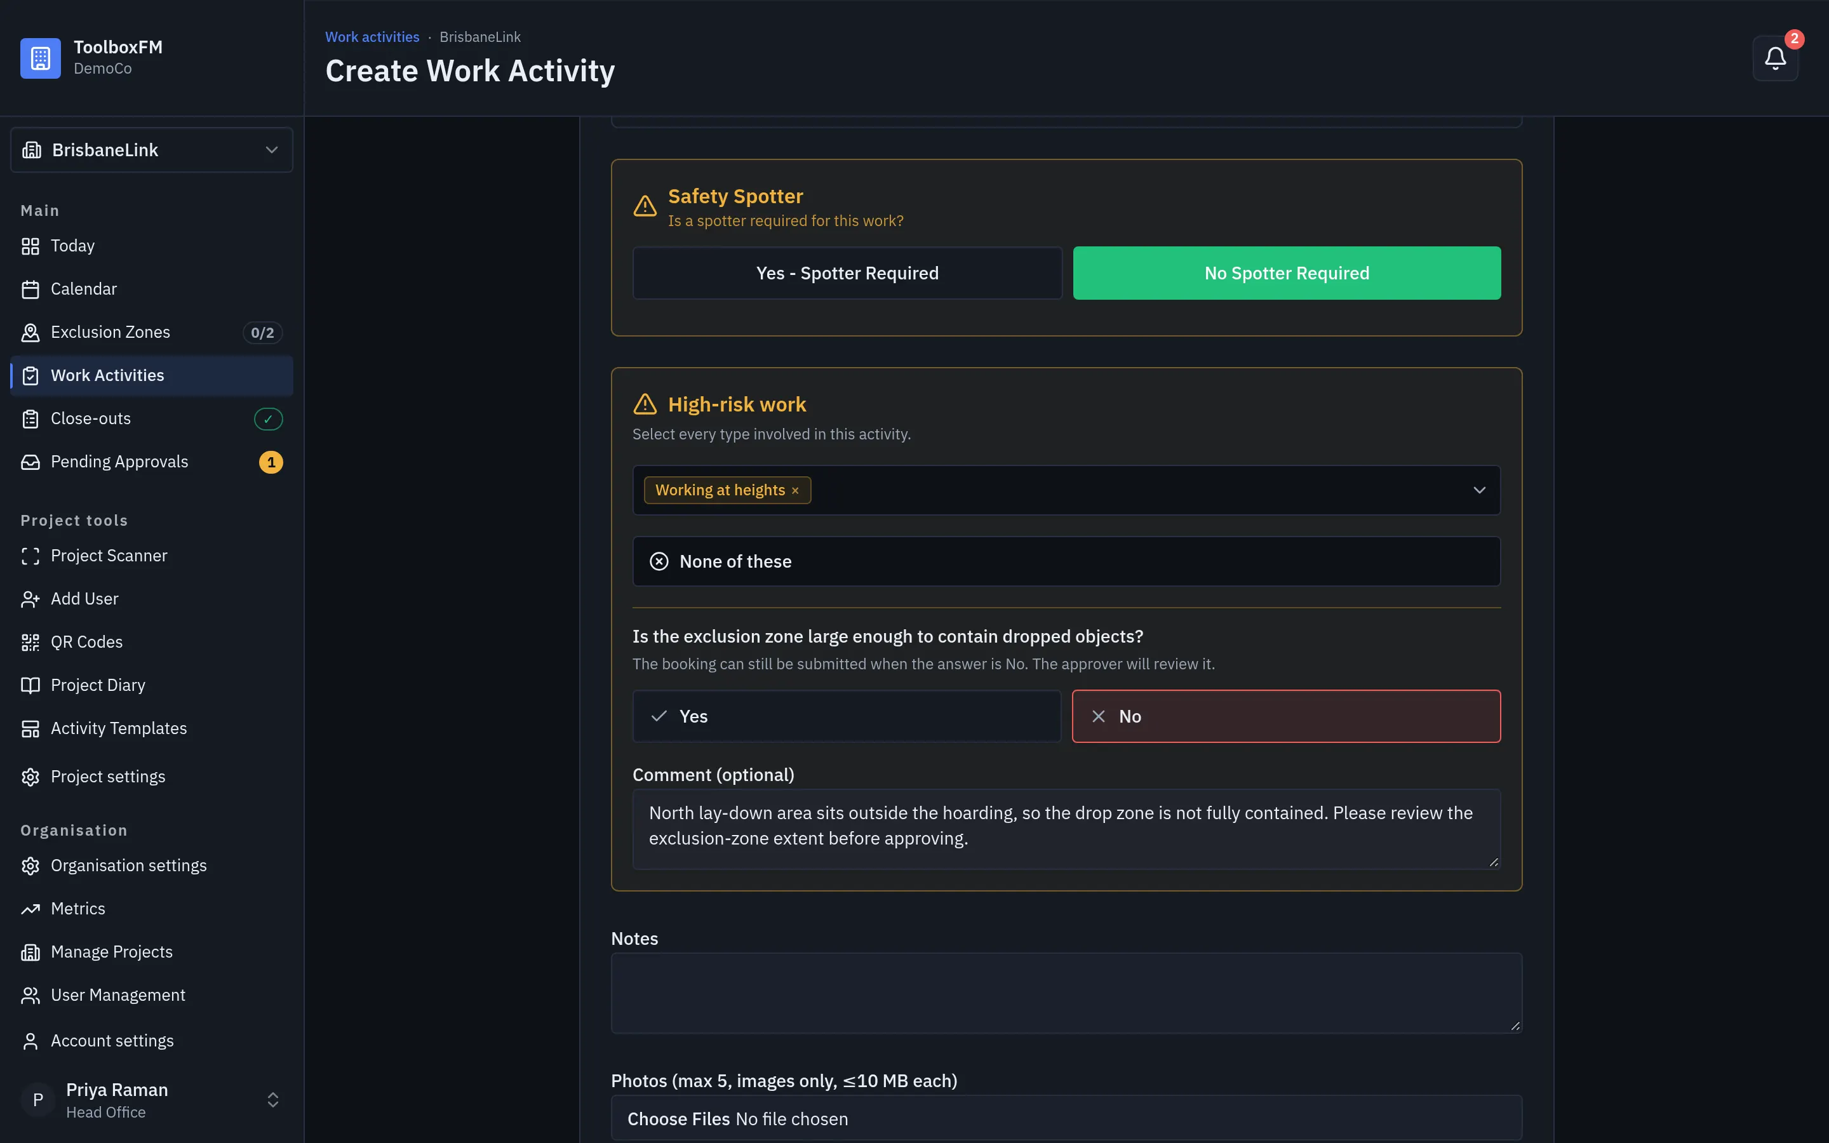Click the Safety Spotter warning icon
Screen dimensions: 1829x1143
pyautogui.click(x=645, y=206)
